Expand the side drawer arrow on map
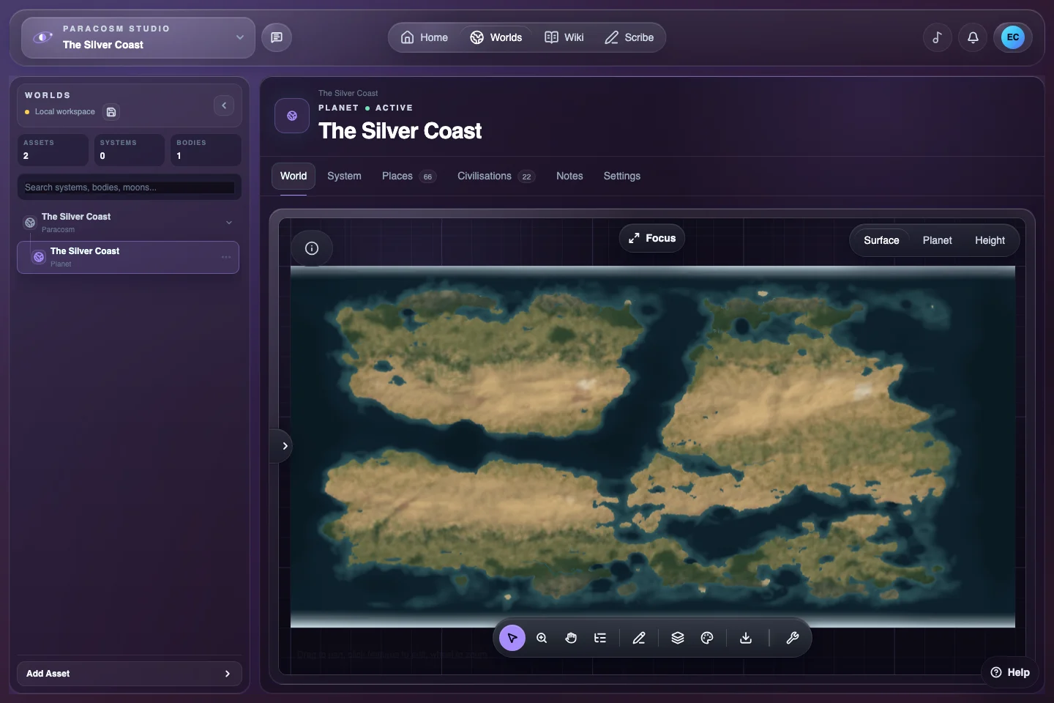This screenshot has width=1054, height=703. point(285,446)
